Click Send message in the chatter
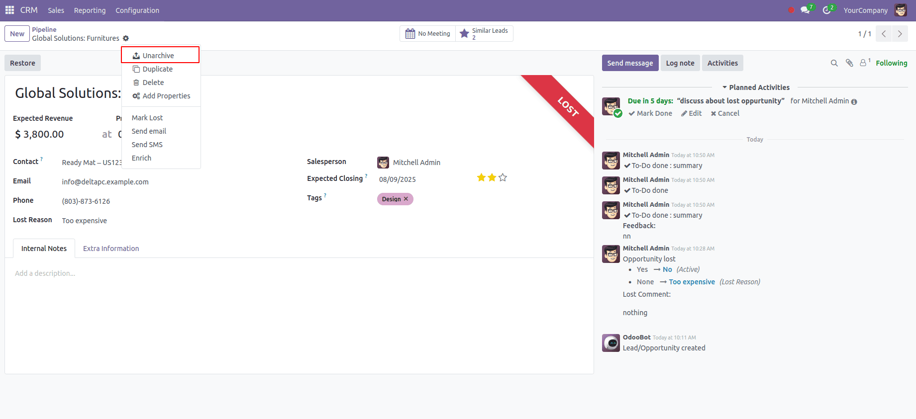This screenshot has width=916, height=419. 630,63
